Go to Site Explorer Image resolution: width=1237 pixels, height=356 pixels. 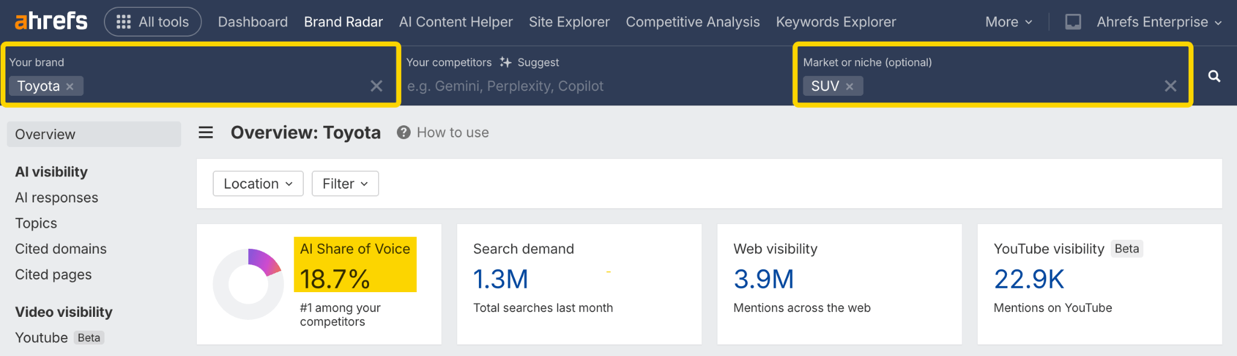coord(569,22)
